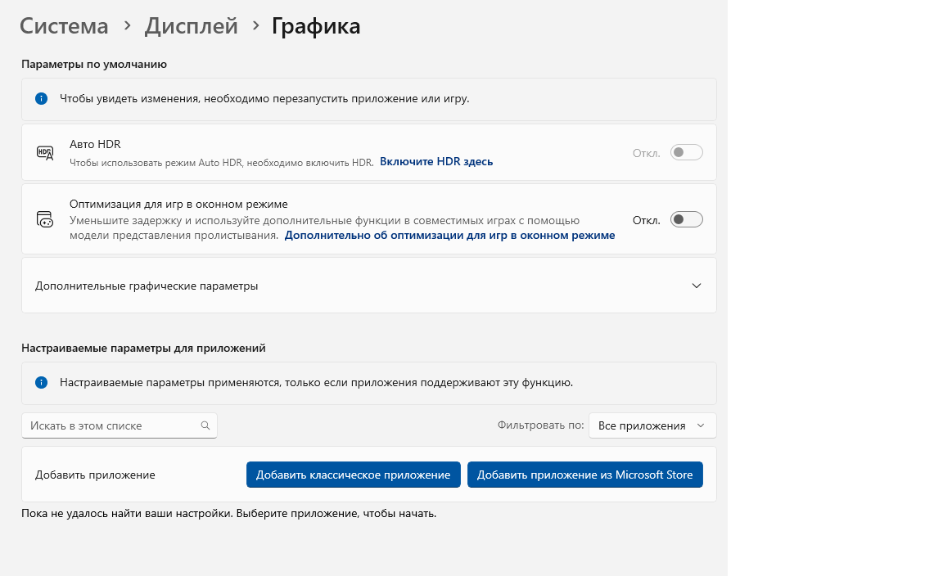
Task: Click the info icon beside custom settings notice
Action: point(42,382)
